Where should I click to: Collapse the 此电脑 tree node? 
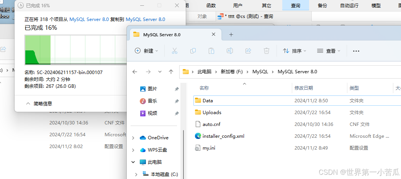pyautogui.click(x=133, y=162)
